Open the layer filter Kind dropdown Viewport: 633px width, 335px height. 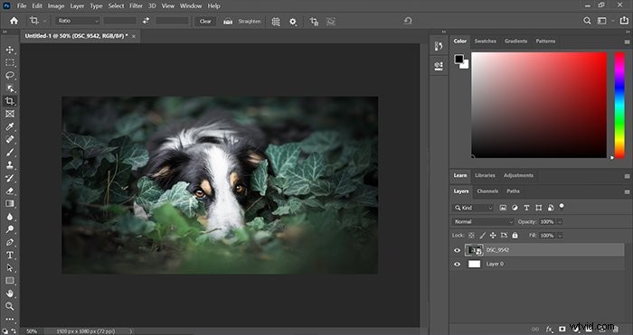click(x=473, y=208)
